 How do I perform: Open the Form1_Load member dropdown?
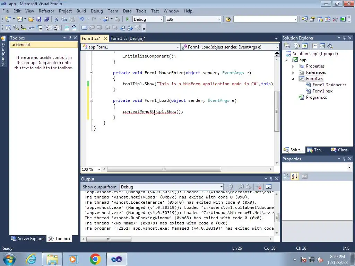(277, 47)
